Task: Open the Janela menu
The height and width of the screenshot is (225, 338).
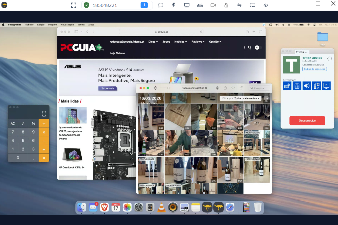Action: pos(81,25)
